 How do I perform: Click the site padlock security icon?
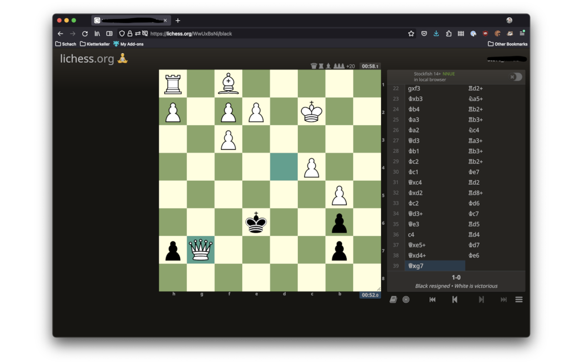click(130, 34)
